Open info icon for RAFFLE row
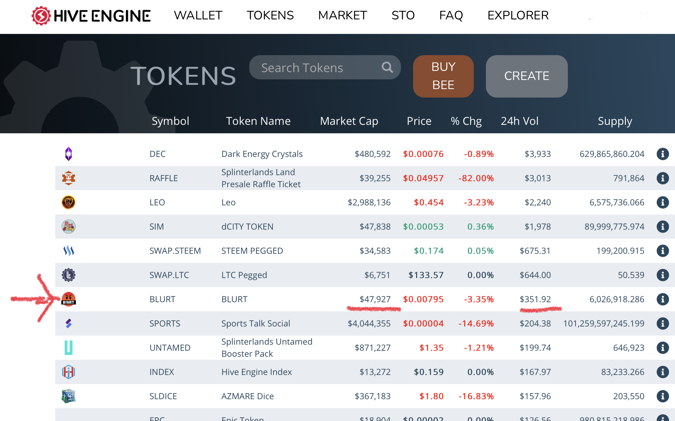675x421 pixels. (663, 178)
